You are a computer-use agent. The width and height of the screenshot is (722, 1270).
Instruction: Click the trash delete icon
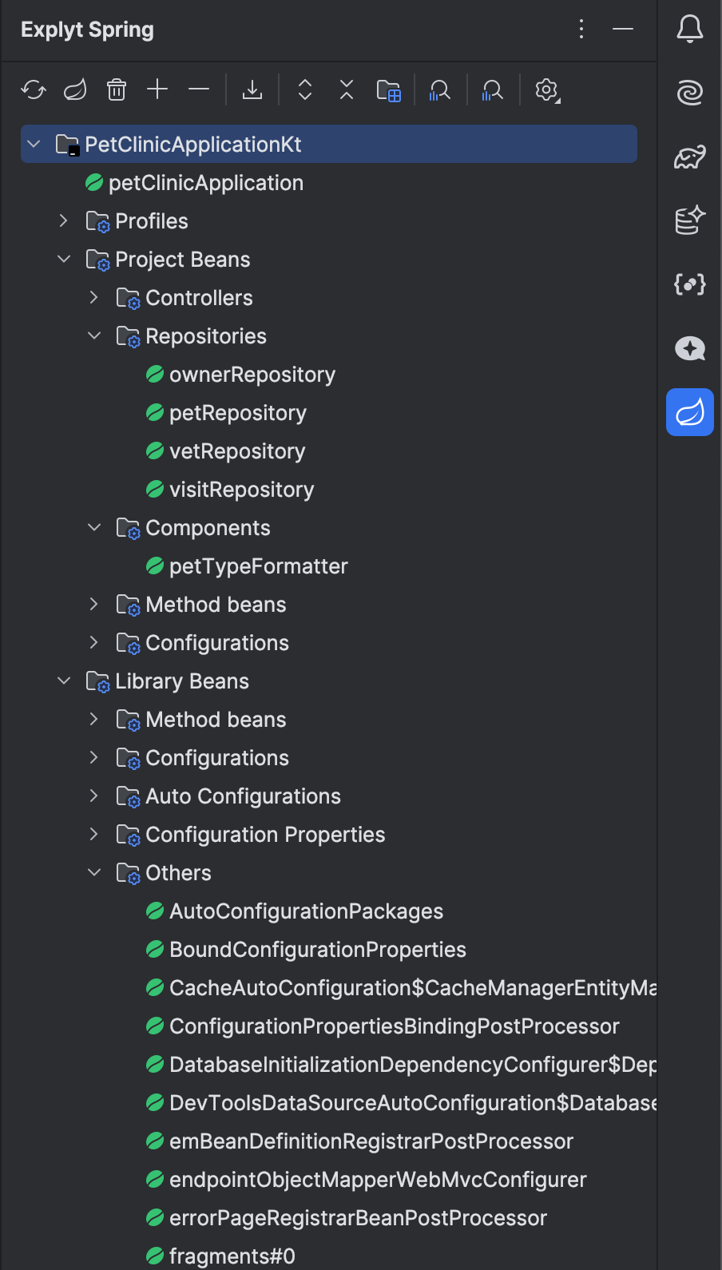[117, 89]
